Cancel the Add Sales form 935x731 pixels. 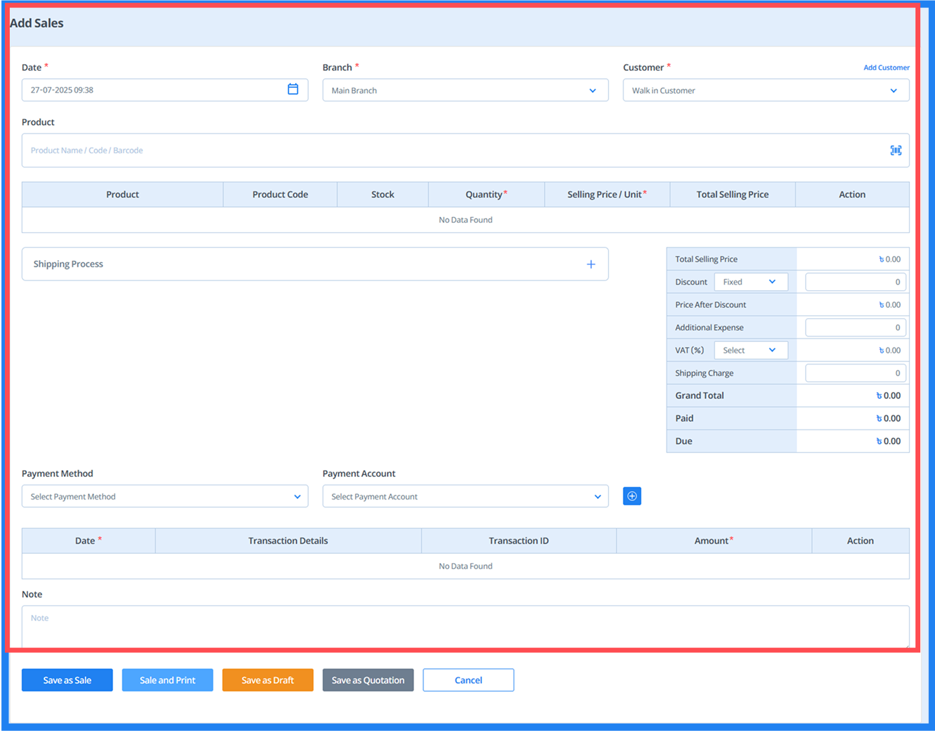468,680
